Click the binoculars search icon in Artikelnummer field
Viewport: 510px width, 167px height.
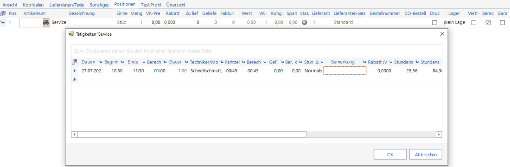pos(46,22)
